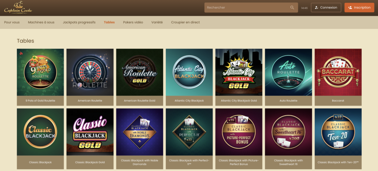
Task: Switch to Croupier en direct tab
Action: (185, 22)
